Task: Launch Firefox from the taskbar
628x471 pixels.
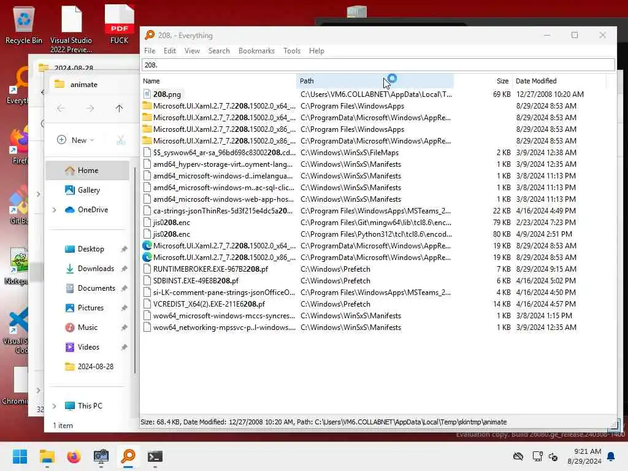Action: 74,456
